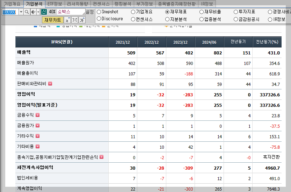This screenshot has width=291, height=192.
Task: Expand 종속기업,공동지배기업및관계기업관련손익 plus icon
Action: click(102, 157)
